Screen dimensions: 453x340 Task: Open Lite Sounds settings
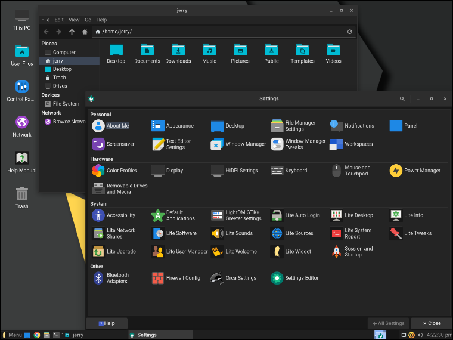232,233
